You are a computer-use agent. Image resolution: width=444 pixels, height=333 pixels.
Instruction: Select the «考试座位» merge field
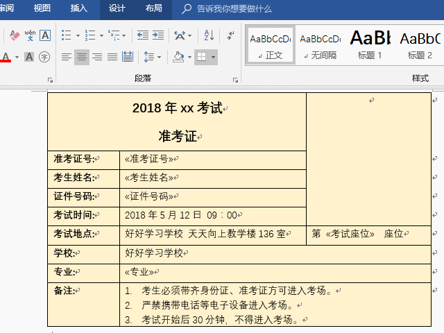(x=350, y=234)
